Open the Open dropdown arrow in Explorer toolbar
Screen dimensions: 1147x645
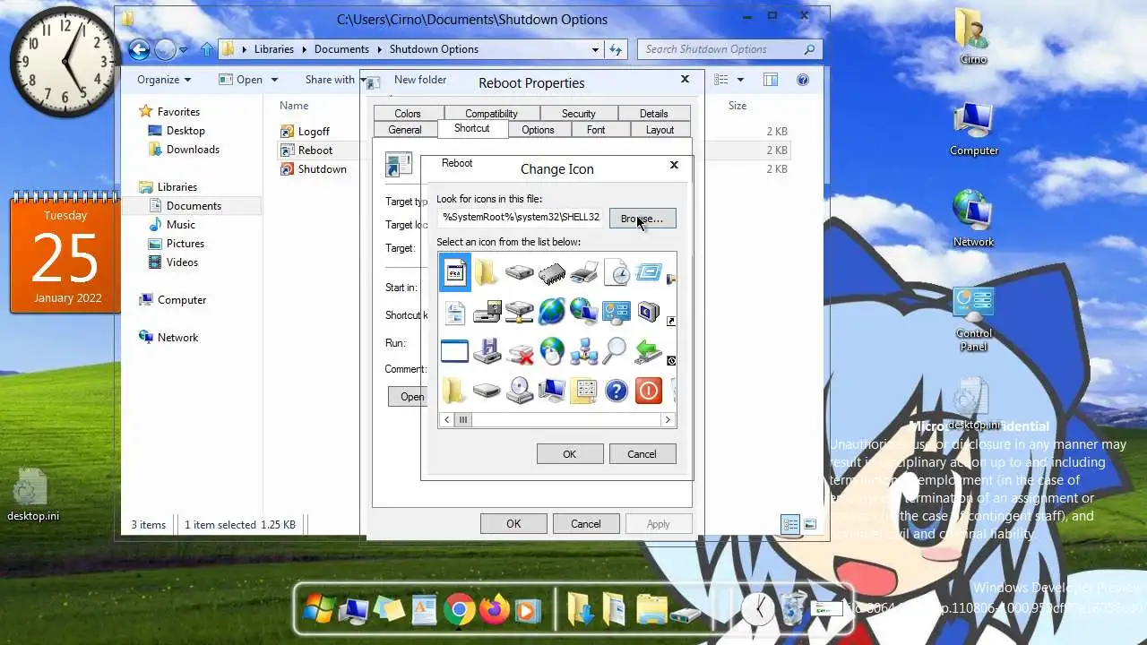274,80
